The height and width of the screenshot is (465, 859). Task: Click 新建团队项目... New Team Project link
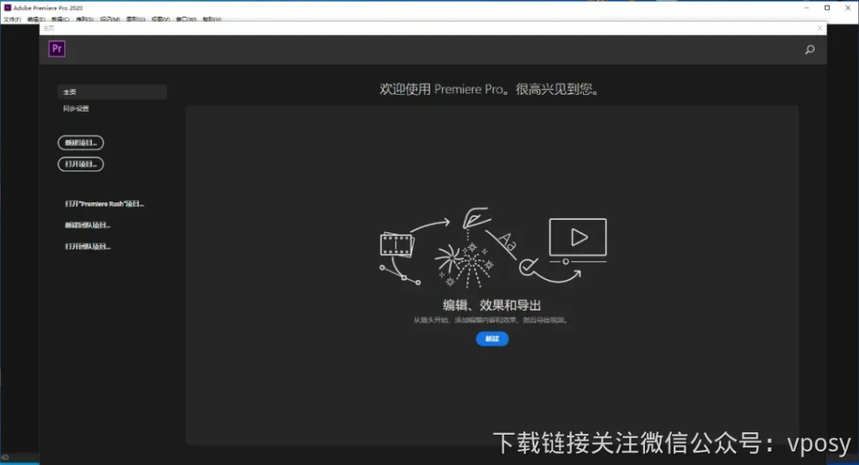87,226
